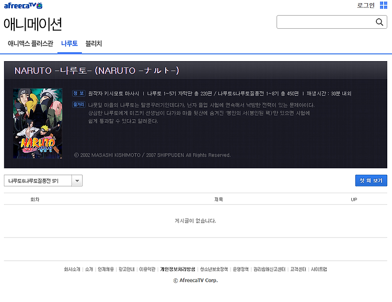Click the afreecaTV logo

pyautogui.click(x=23, y=6)
